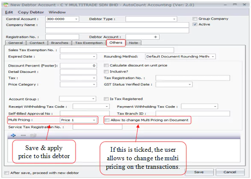Switch to the General tab
The width and height of the screenshot is (251, 179).
15,43
